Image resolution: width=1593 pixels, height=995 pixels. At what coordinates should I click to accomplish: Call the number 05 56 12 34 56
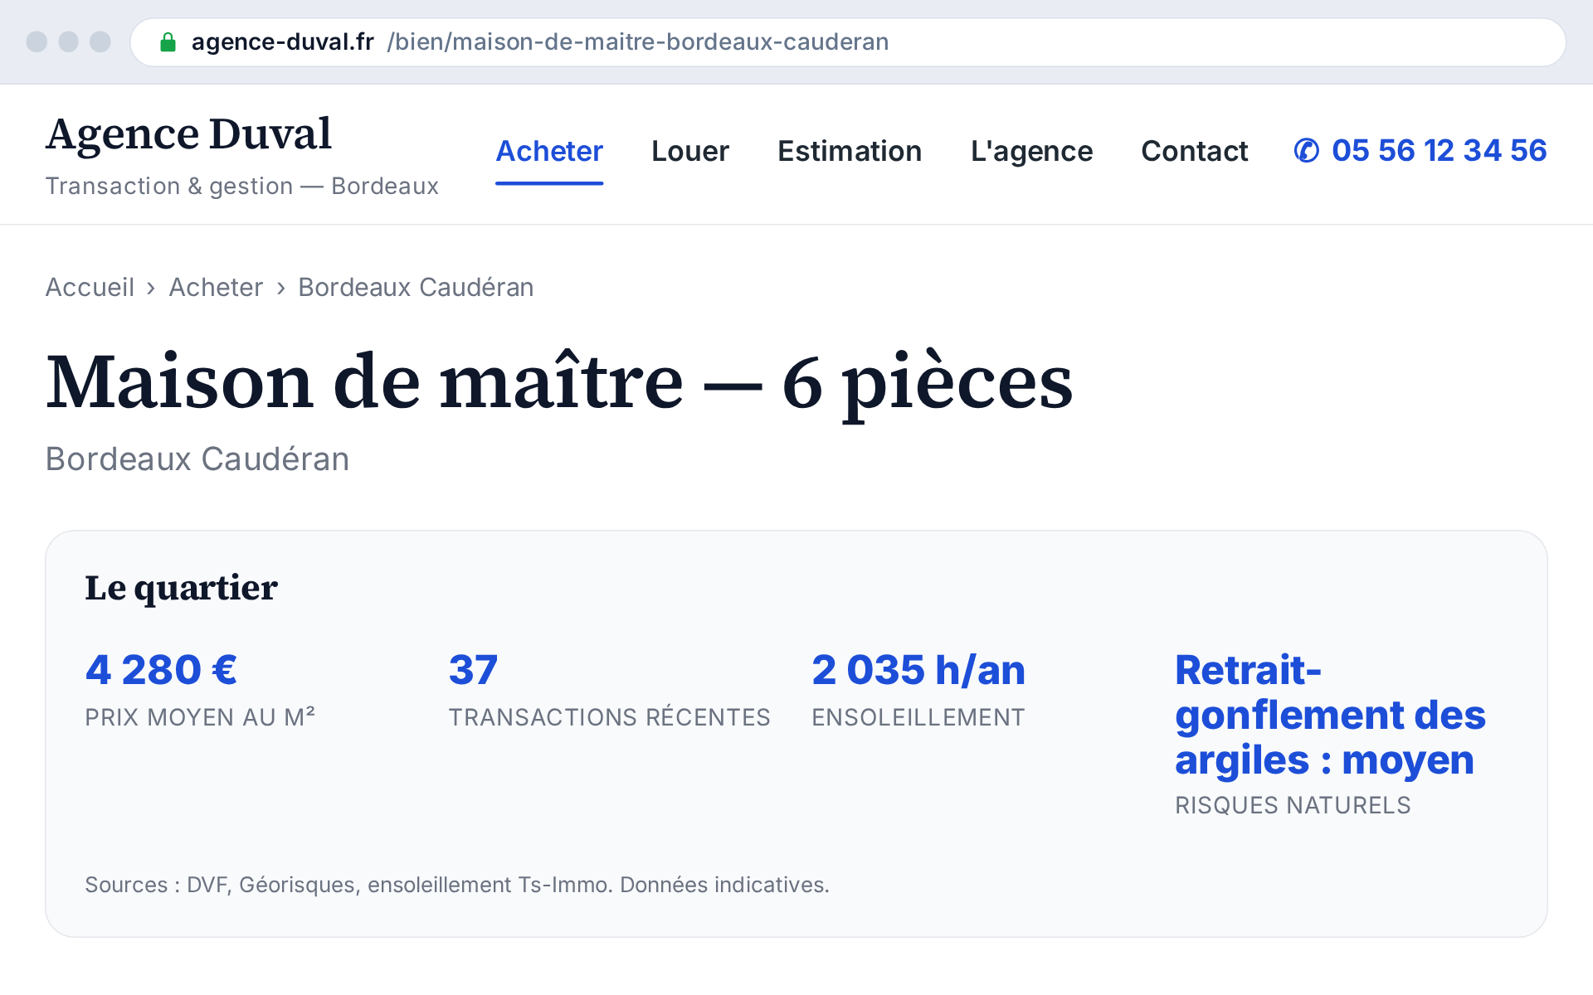pos(1439,151)
